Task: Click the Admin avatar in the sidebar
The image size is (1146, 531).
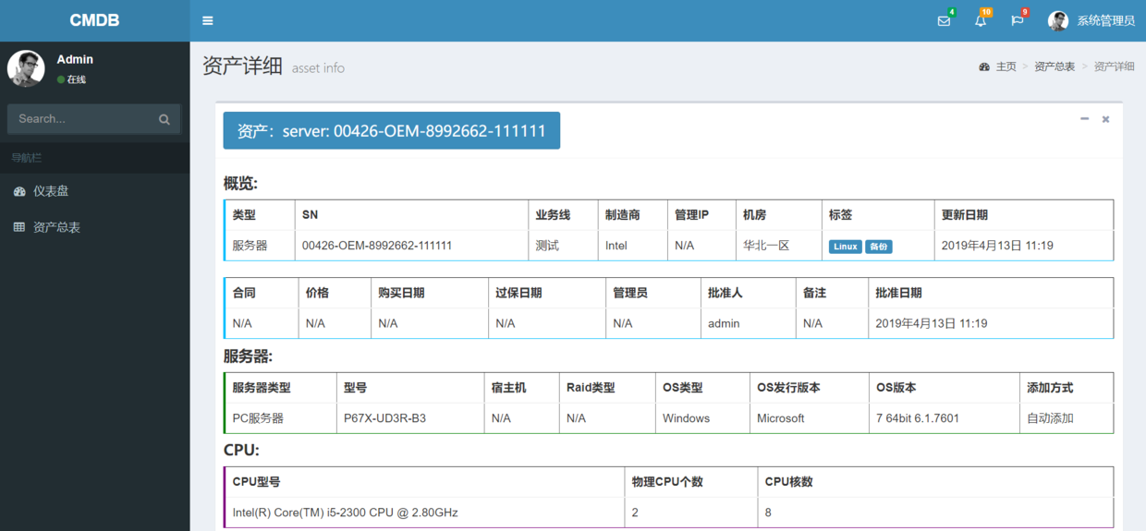Action: 26,68
